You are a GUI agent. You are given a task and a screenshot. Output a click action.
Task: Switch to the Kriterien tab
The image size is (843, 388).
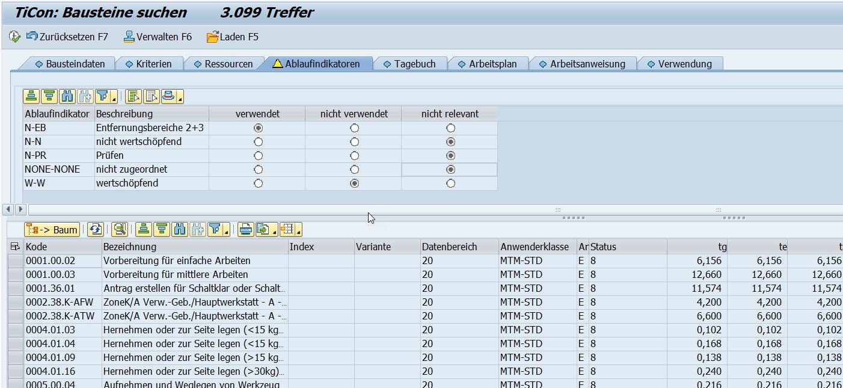(x=148, y=64)
